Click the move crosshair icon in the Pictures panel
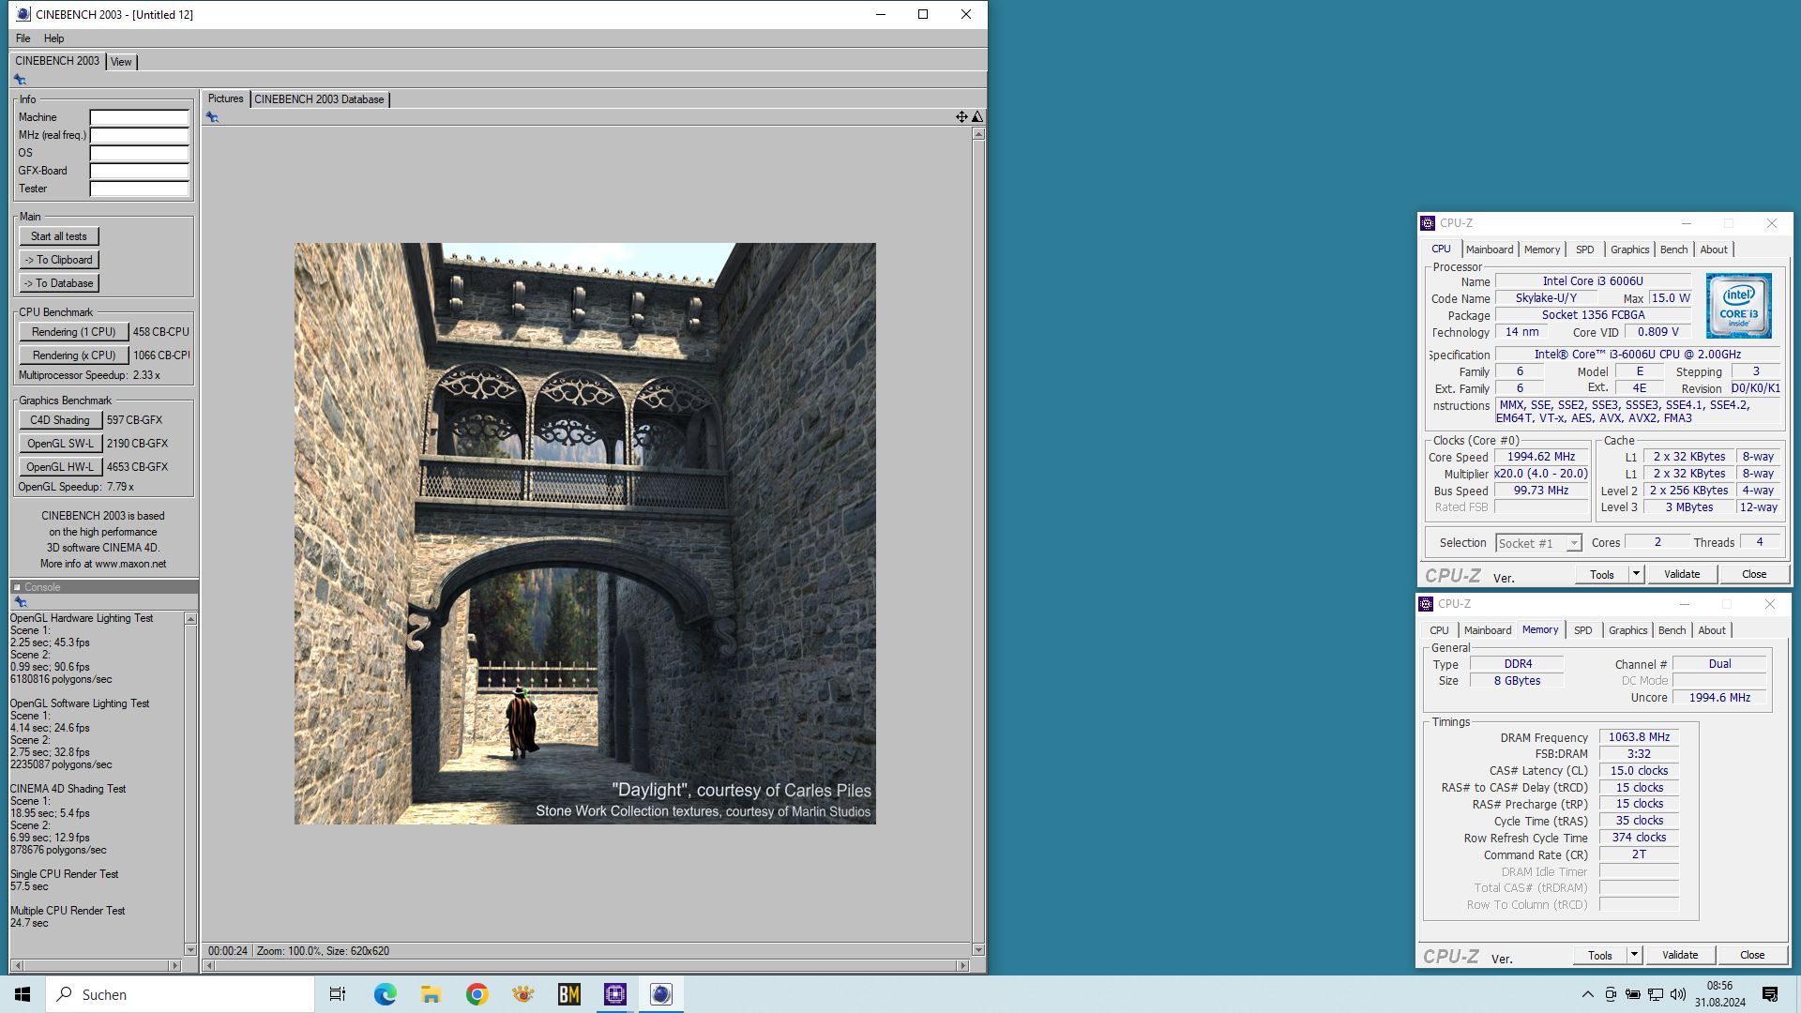The height and width of the screenshot is (1013, 1801). [961, 117]
